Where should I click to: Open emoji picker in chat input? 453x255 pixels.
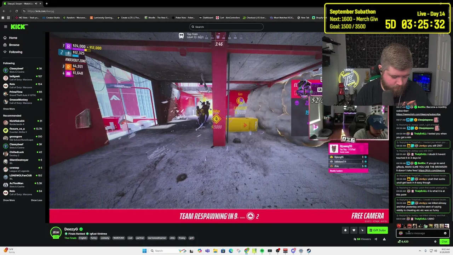pyautogui.click(x=445, y=233)
